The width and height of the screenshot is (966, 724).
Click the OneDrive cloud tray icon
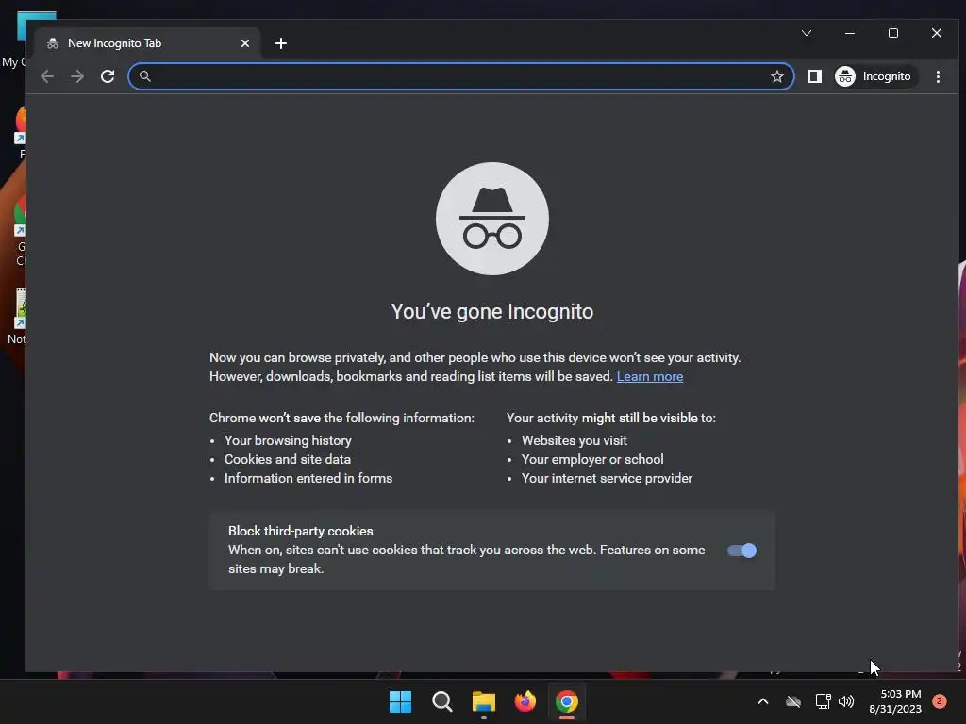click(792, 701)
